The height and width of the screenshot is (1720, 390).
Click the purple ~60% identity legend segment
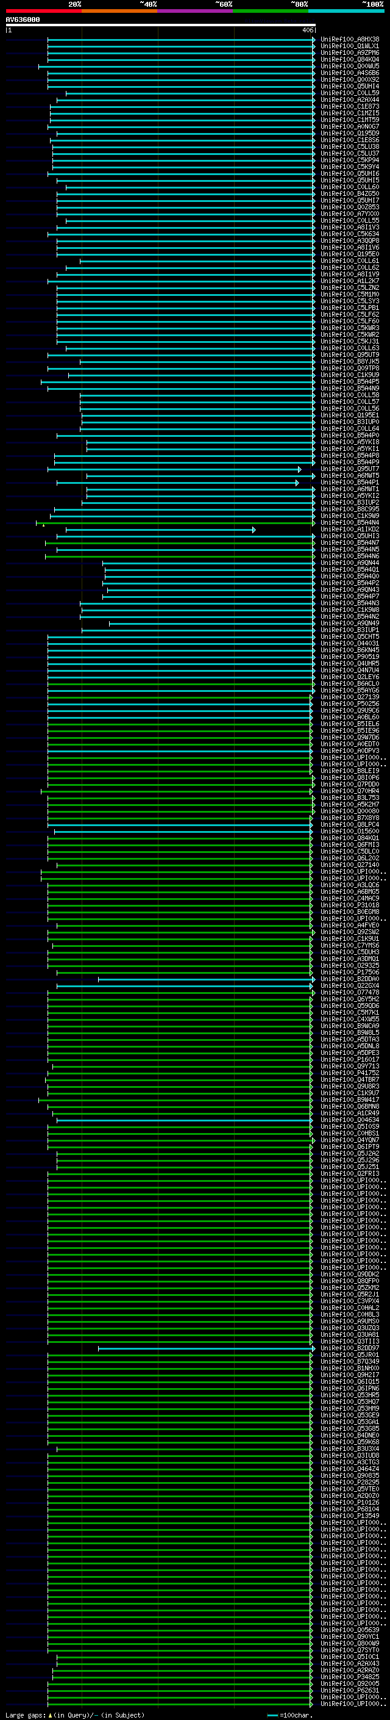click(x=196, y=11)
